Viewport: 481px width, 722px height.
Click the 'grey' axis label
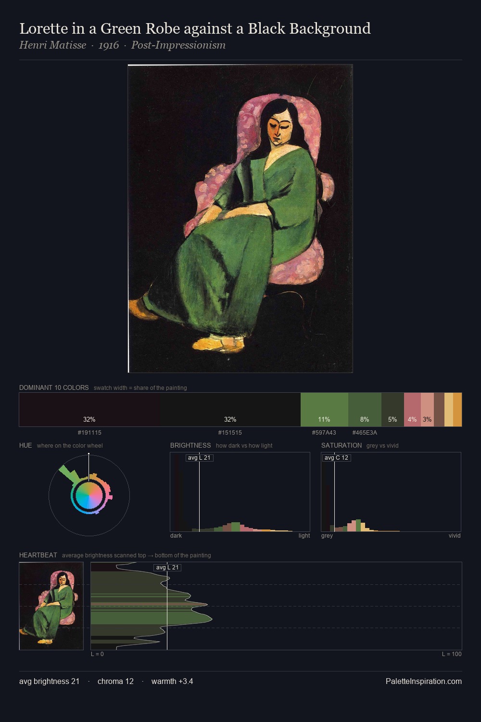click(x=327, y=536)
